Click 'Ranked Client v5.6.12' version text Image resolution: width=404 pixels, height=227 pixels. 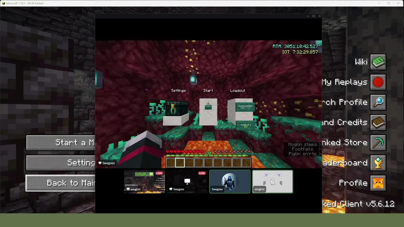(x=358, y=204)
